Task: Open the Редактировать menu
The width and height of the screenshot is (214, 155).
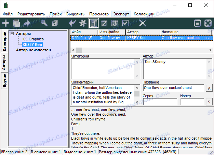Action: click(x=31, y=14)
